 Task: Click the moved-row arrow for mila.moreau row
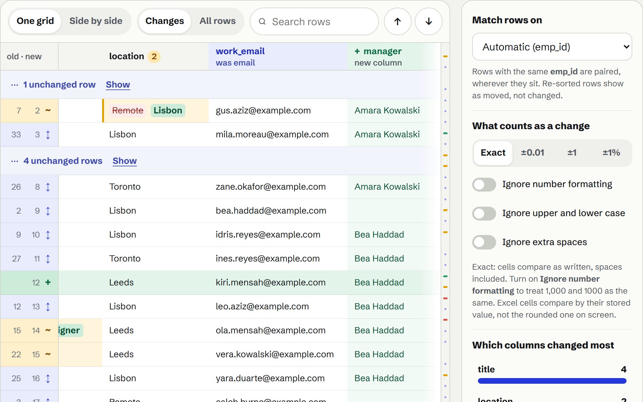pyautogui.click(x=48, y=135)
